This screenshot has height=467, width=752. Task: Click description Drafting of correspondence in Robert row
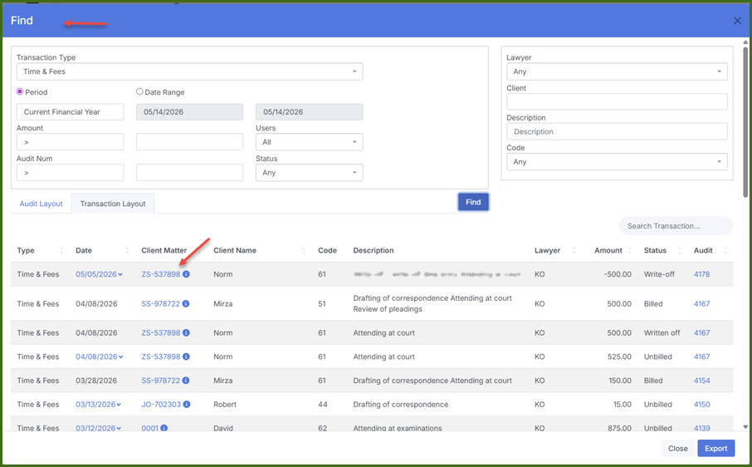point(400,404)
